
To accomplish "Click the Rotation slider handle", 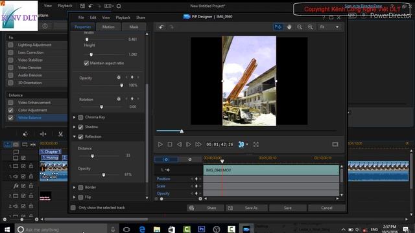I will [101, 107].
